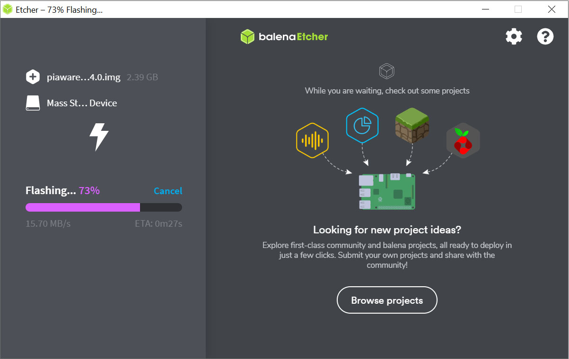569x359 pixels.
Task: Click the ETA: 0m27s readout
Action: pos(158,223)
